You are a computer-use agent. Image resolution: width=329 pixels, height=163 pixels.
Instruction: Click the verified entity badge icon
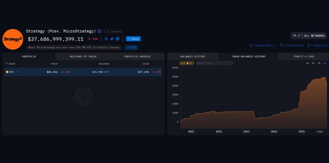(x=100, y=31)
